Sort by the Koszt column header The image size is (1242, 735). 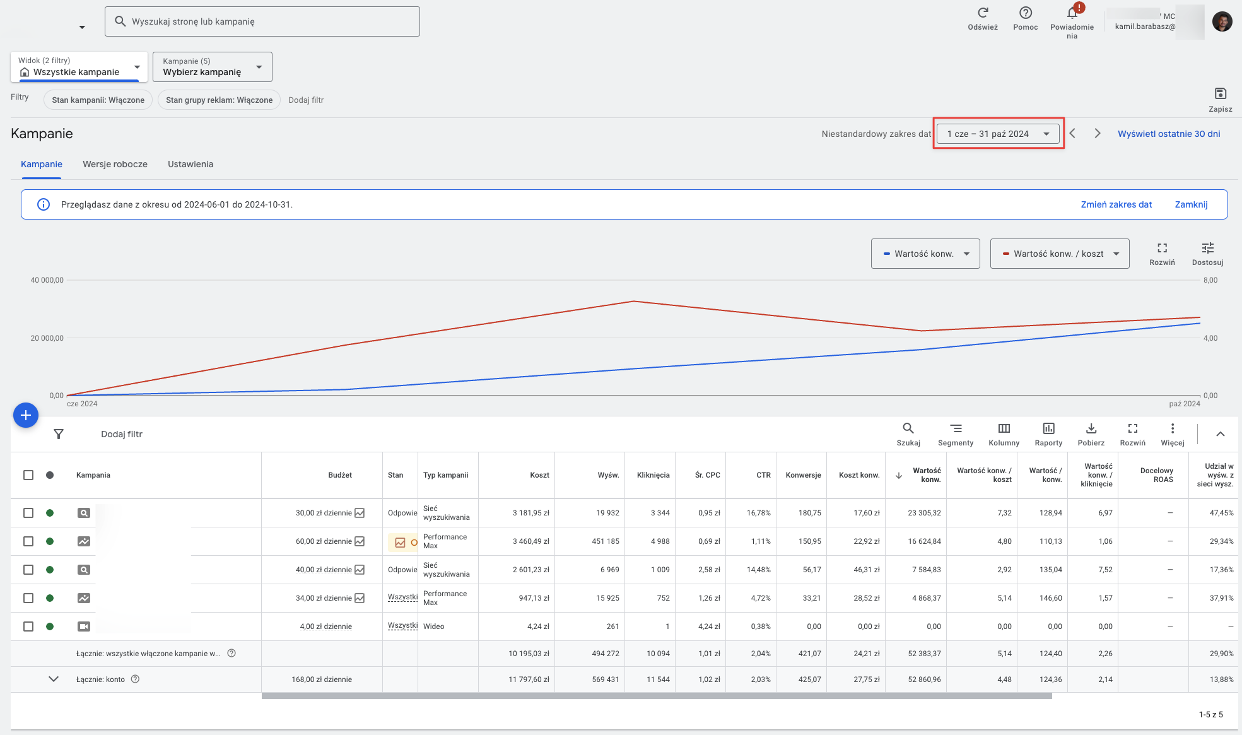(539, 475)
